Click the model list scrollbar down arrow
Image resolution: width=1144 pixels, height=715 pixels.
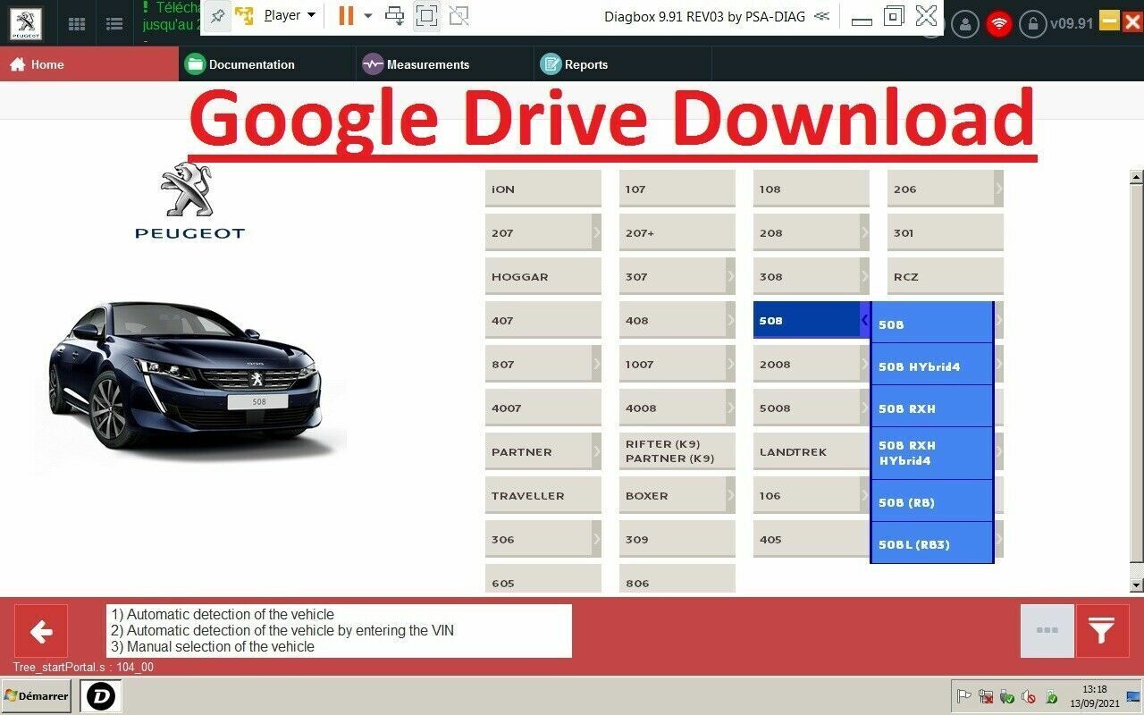tap(1137, 585)
